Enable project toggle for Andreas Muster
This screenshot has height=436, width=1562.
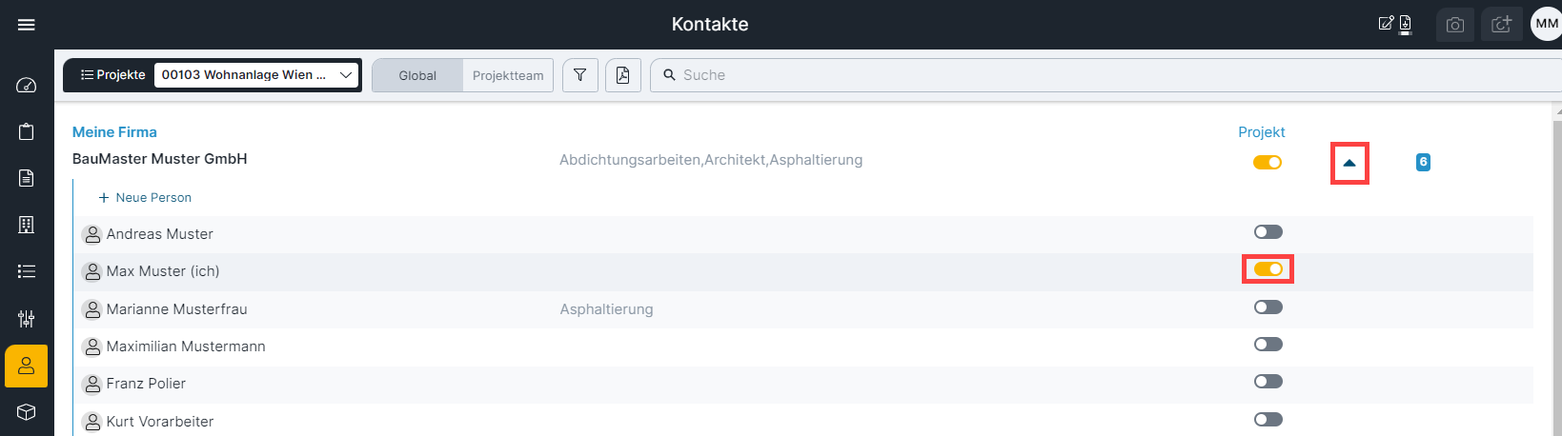(x=1268, y=232)
